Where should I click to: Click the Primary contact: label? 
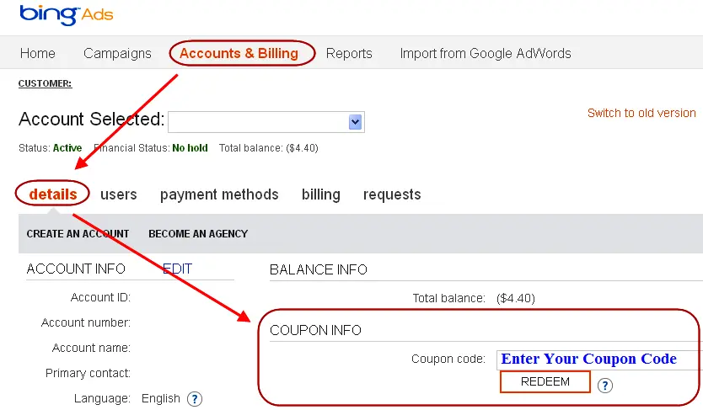click(x=88, y=373)
